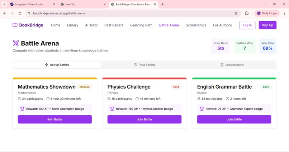This screenshot has height=152, width=289.
Task: Open Chrome three-dot menu
Action: point(284,13)
